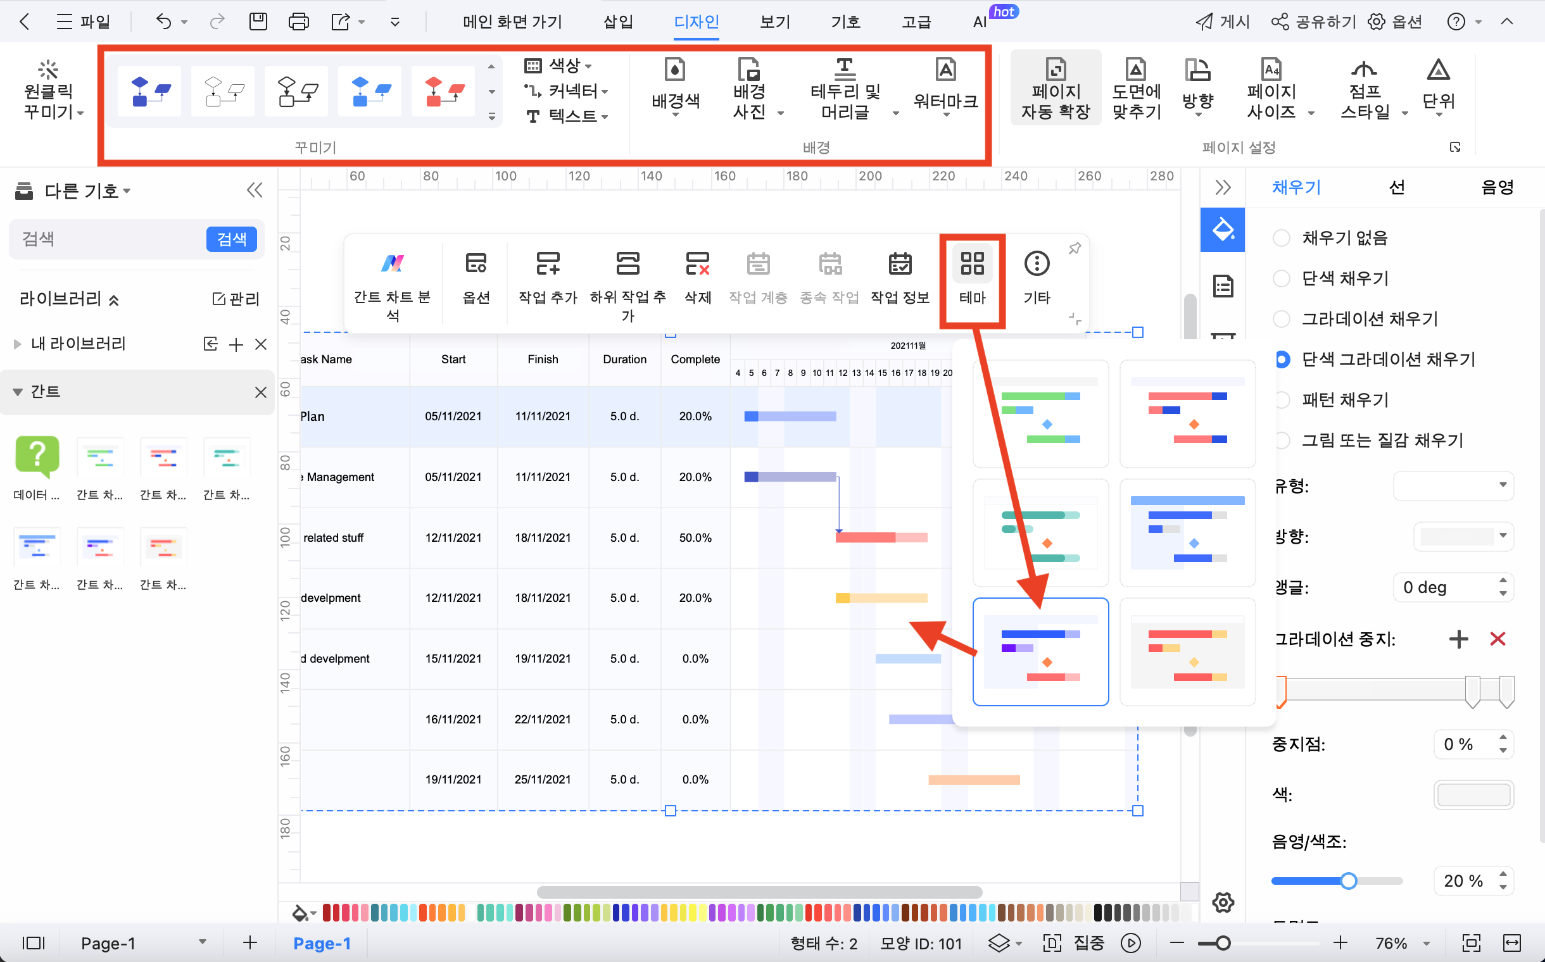Open the 파일 file menu

(84, 22)
